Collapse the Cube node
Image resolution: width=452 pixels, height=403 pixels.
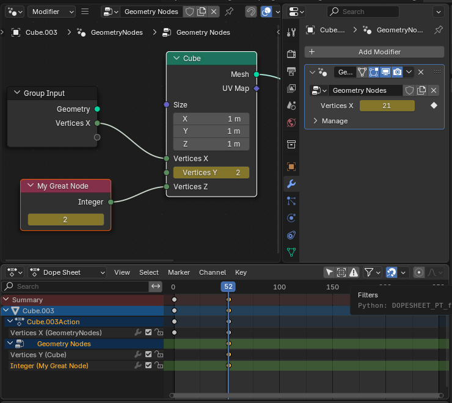[x=177, y=58]
